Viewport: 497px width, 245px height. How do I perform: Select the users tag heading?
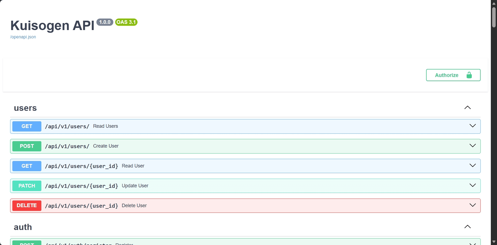[25, 108]
